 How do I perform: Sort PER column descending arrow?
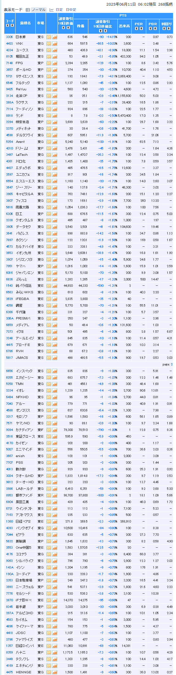pos(141,28)
